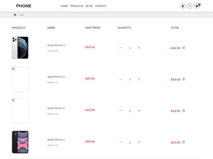Open the white iPhone 11 Pro thumbnail

[x=20, y=48]
